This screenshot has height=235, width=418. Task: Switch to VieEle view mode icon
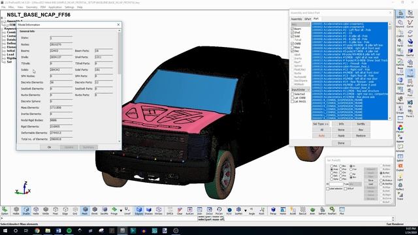(36, 210)
